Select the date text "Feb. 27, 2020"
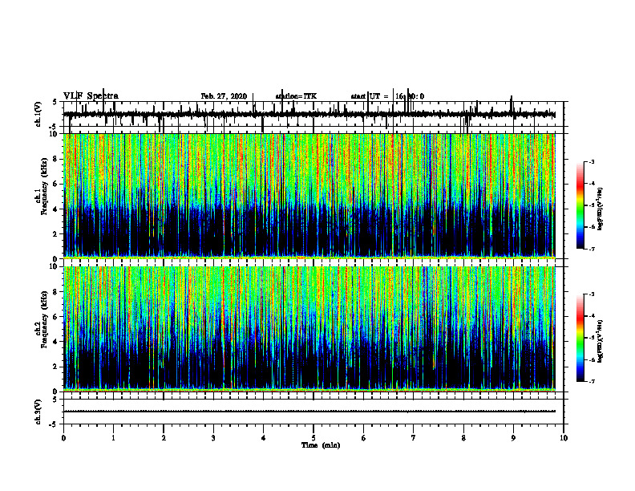 [224, 96]
